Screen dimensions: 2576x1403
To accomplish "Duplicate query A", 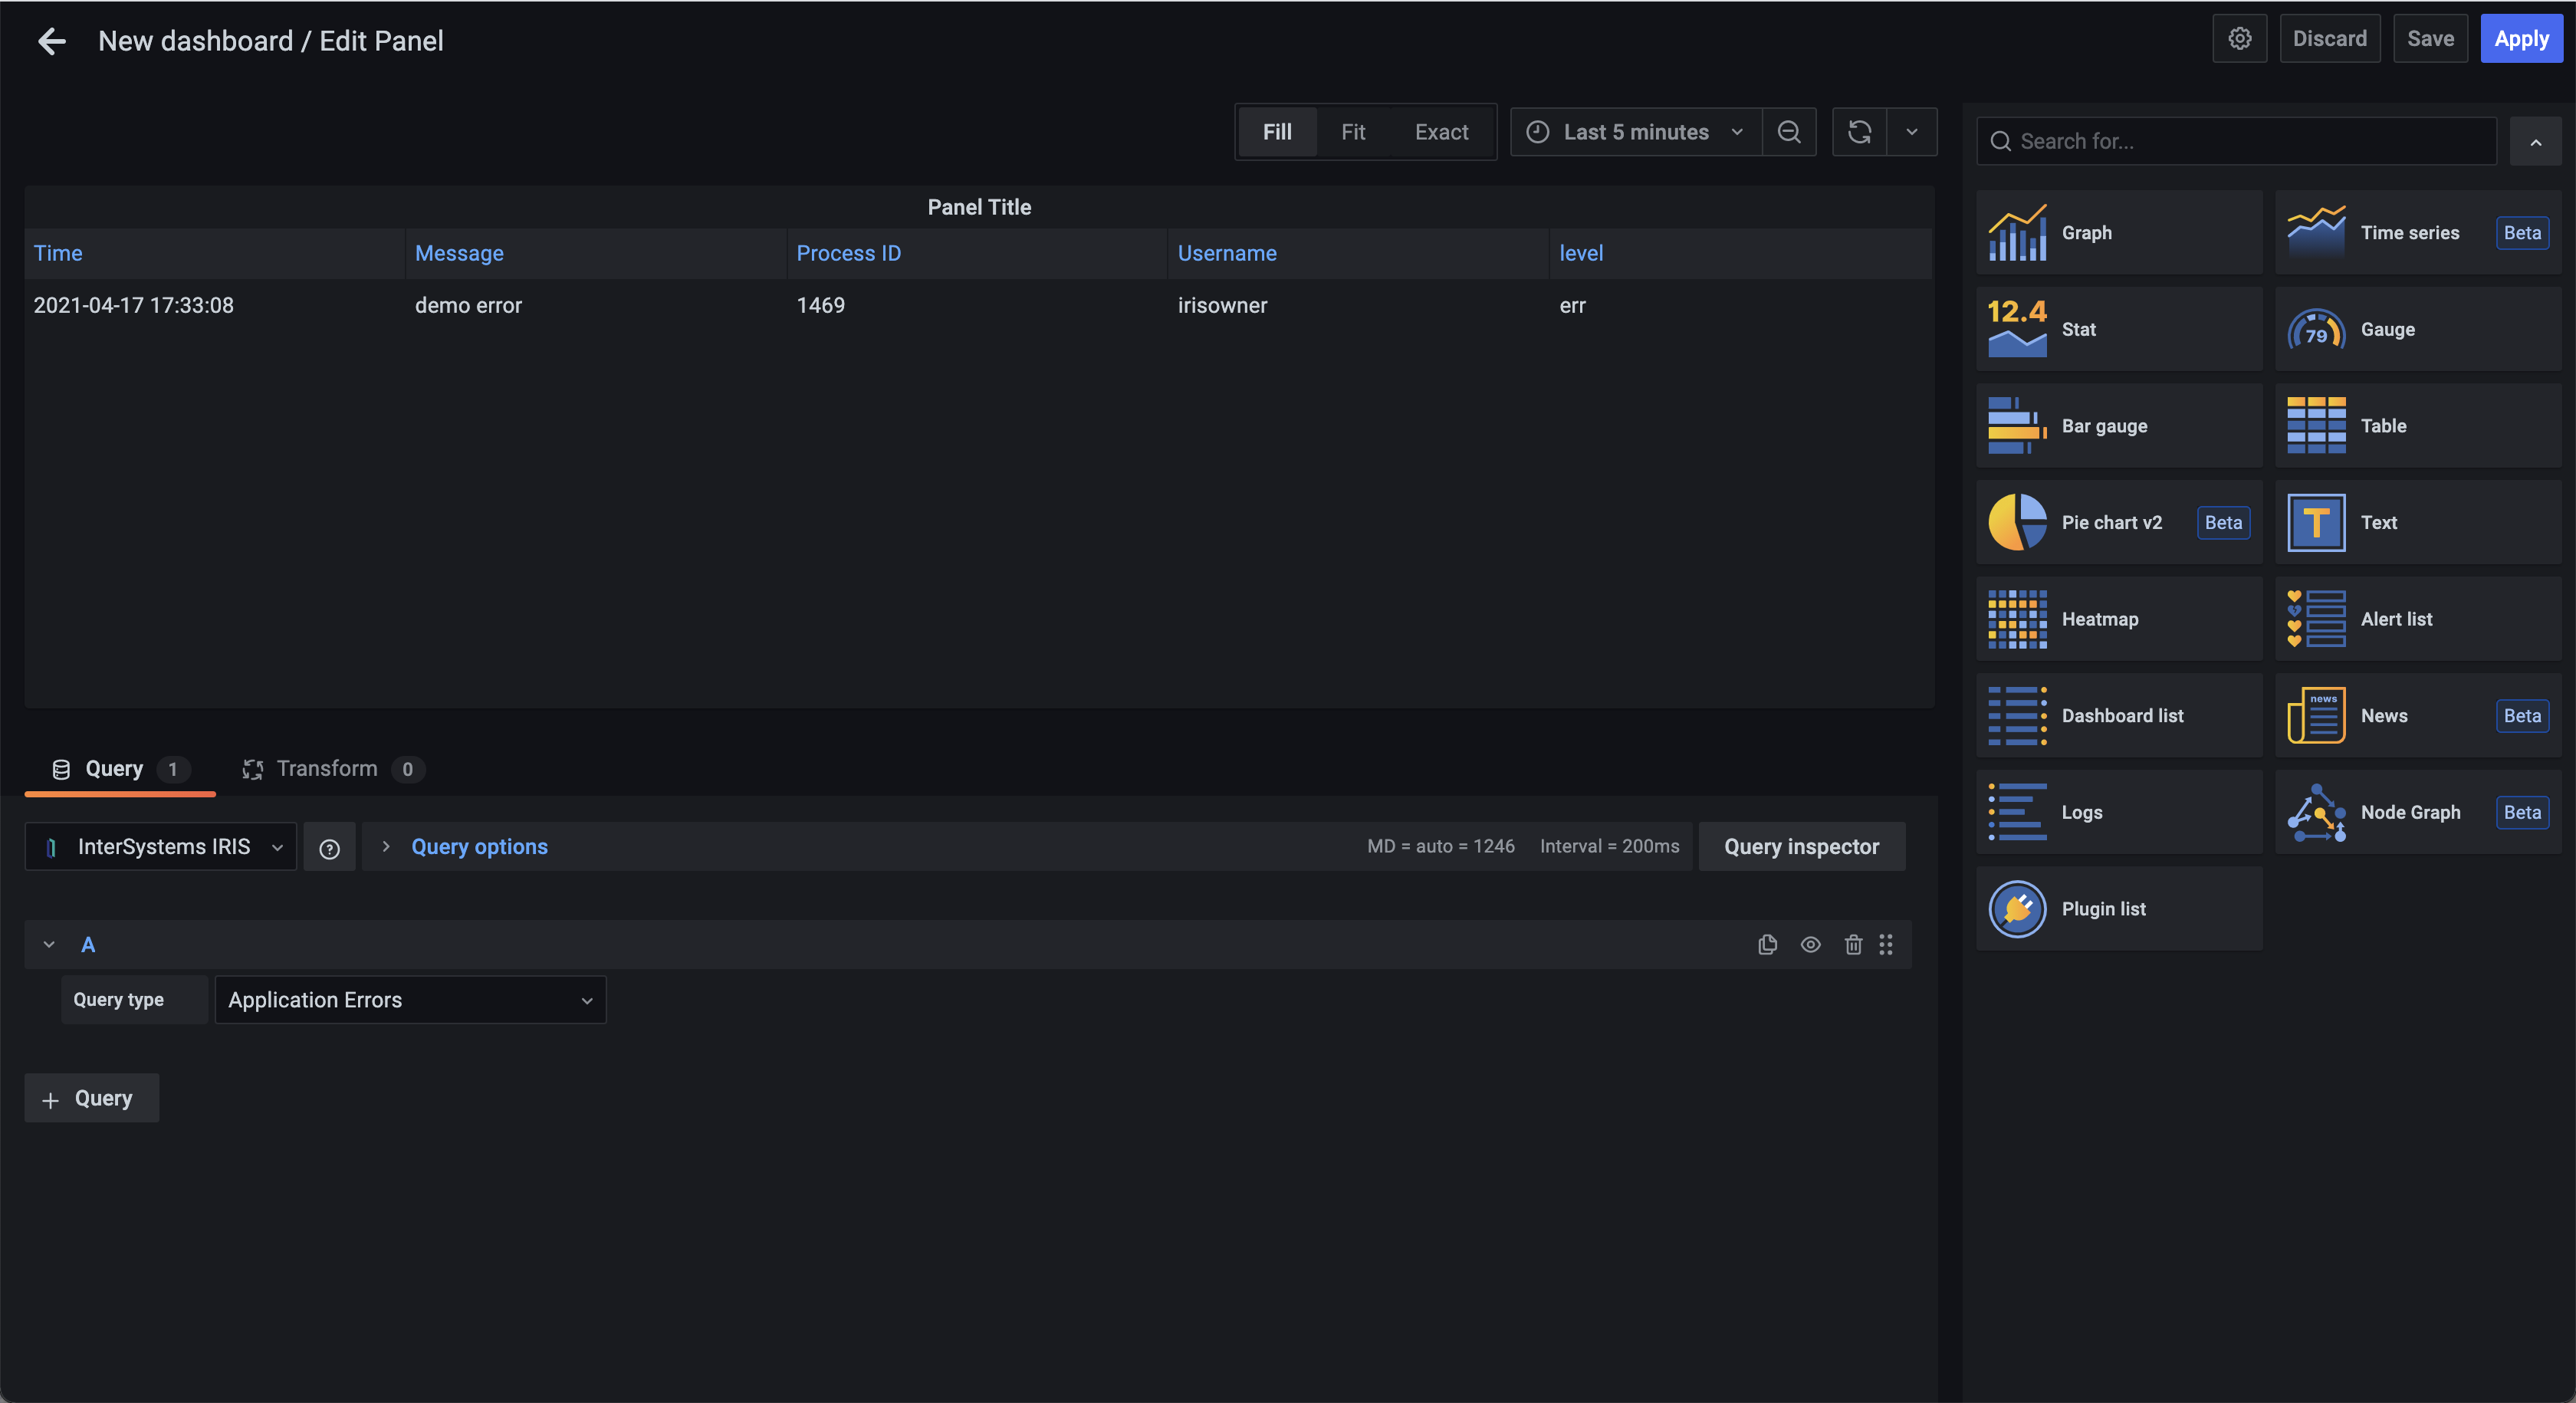I will click(x=1767, y=945).
